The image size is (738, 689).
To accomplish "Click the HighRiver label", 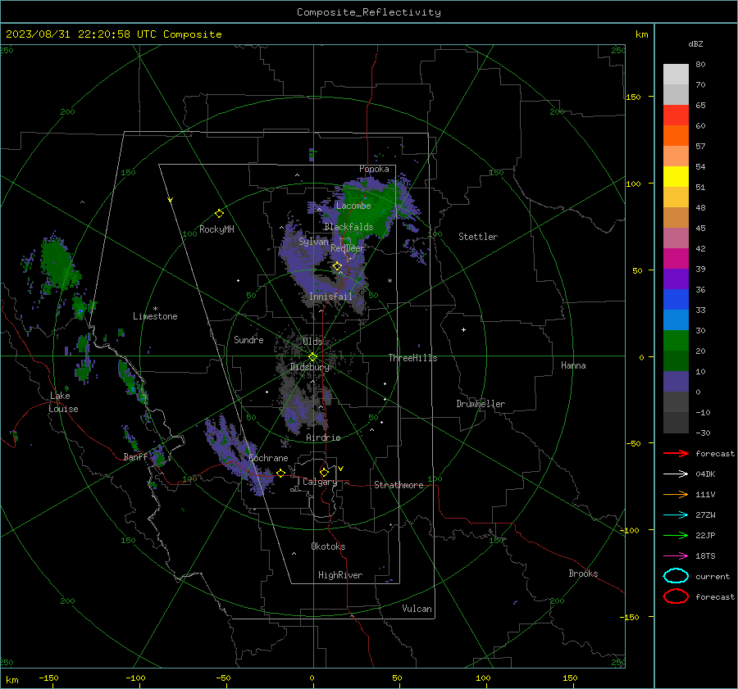I will click(x=340, y=575).
